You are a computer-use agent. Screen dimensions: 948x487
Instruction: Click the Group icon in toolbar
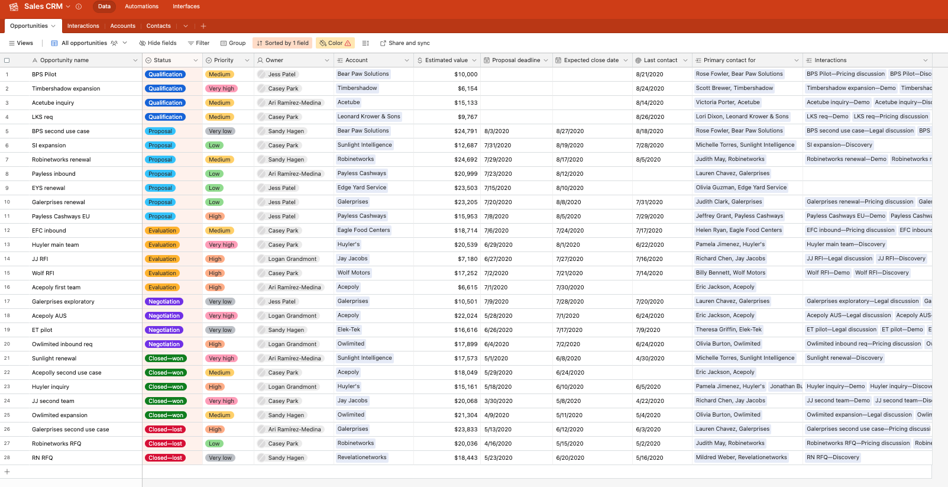pos(224,43)
